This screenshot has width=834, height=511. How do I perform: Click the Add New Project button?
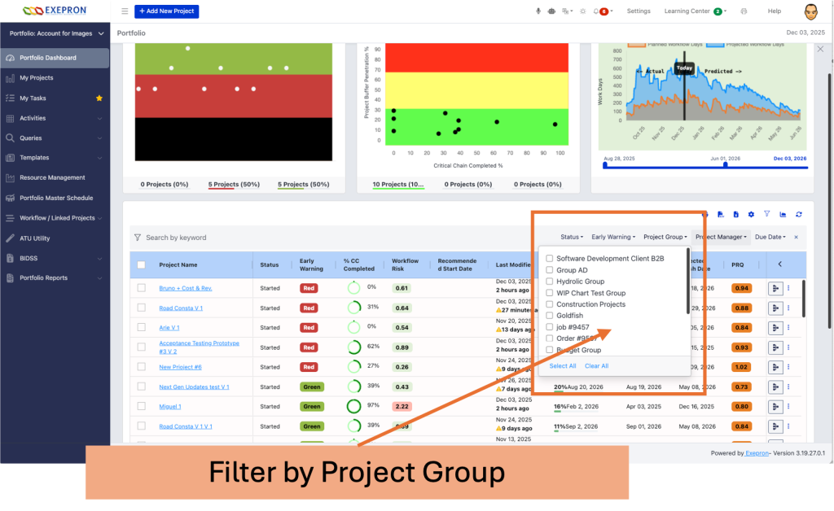166,11
